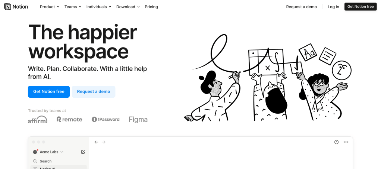Go to the Pricing page
Viewport: 381px width, 169px height.
coord(151,7)
